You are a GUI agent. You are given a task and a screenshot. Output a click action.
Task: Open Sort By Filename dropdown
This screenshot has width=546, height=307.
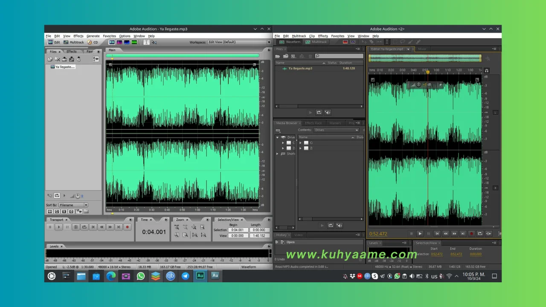(73, 205)
